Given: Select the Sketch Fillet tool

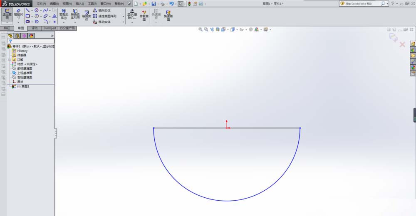Looking at the screenshot, I should [x=45, y=22].
